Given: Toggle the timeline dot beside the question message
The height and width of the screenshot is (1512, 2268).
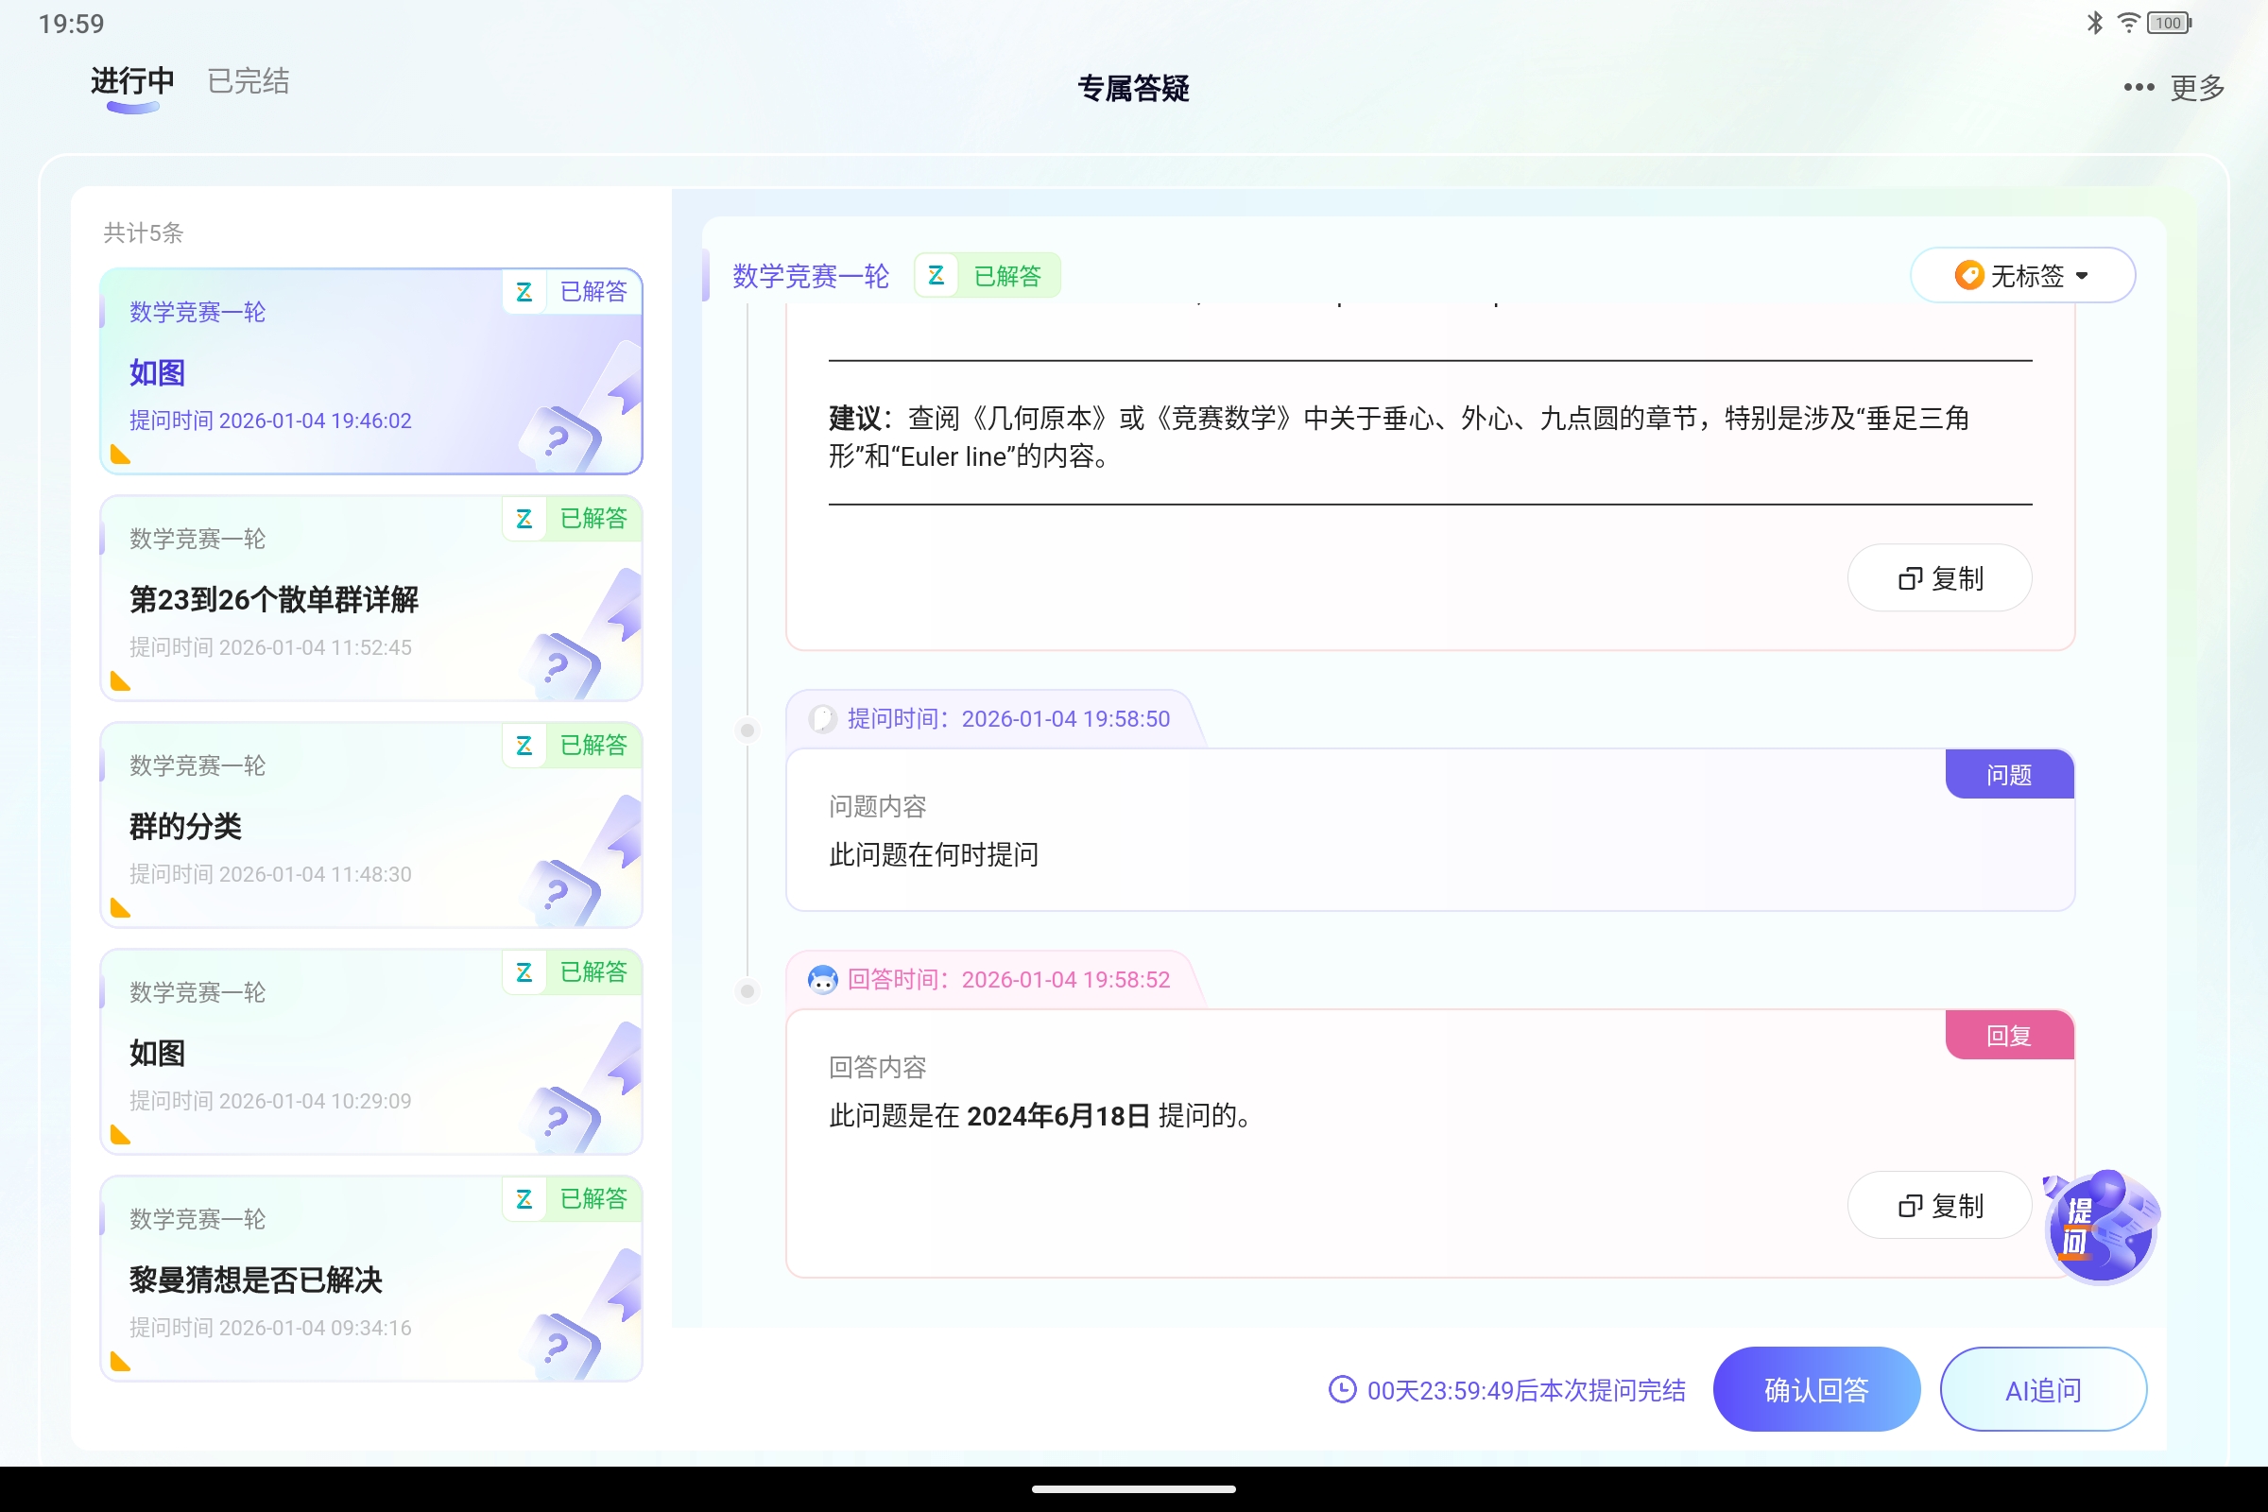Looking at the screenshot, I should [x=748, y=730].
